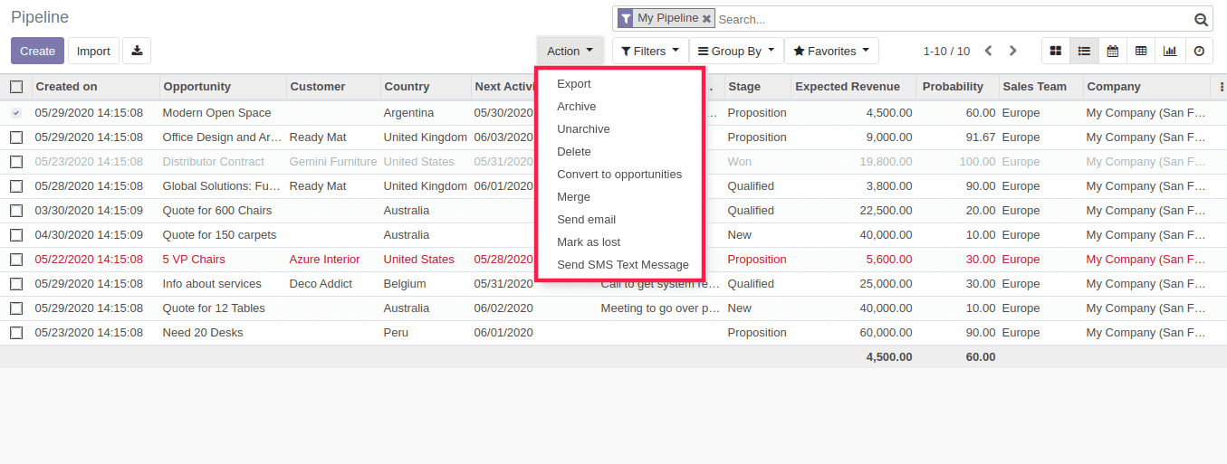Viewport: 1227px width, 464px height.
Task: Sort by Customer column header
Action: click(333, 87)
